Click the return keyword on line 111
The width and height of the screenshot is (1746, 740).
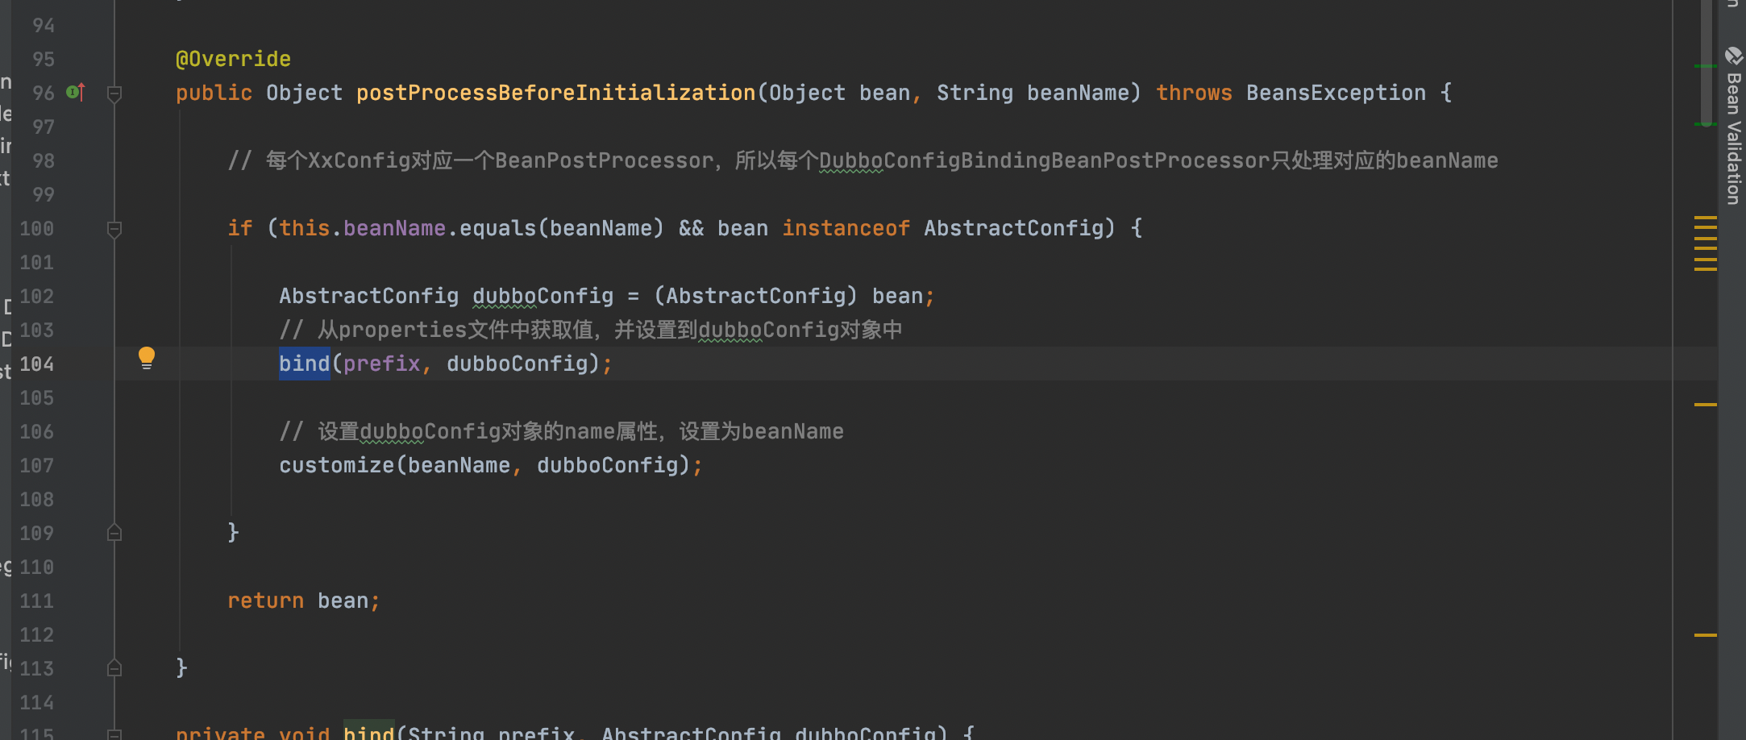pyautogui.click(x=265, y=601)
